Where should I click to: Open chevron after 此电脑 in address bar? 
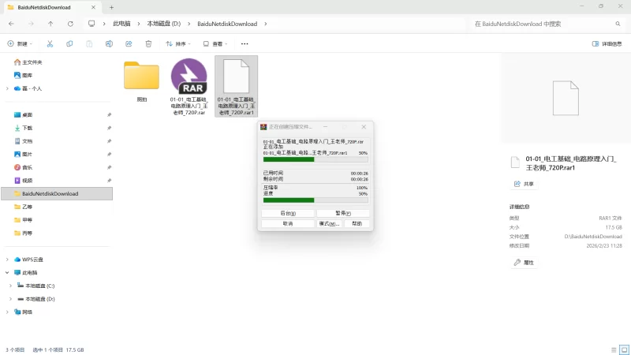[139, 24]
